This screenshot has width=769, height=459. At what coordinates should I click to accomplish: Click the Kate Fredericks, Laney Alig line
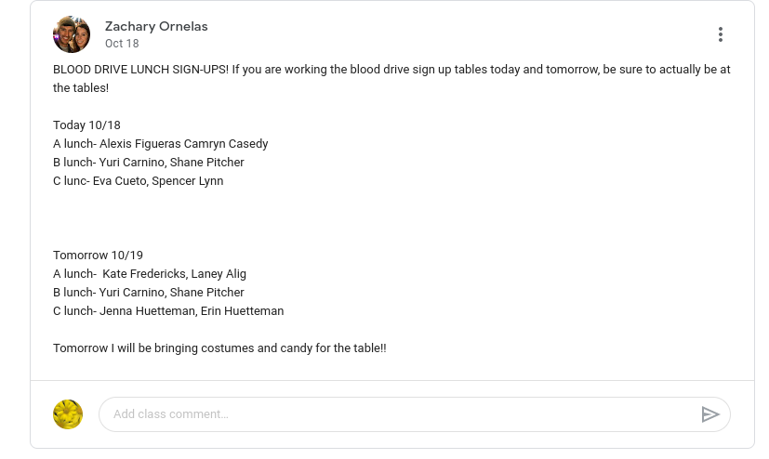(150, 274)
